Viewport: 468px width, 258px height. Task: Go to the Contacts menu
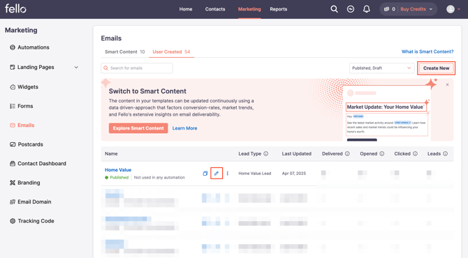(x=215, y=9)
